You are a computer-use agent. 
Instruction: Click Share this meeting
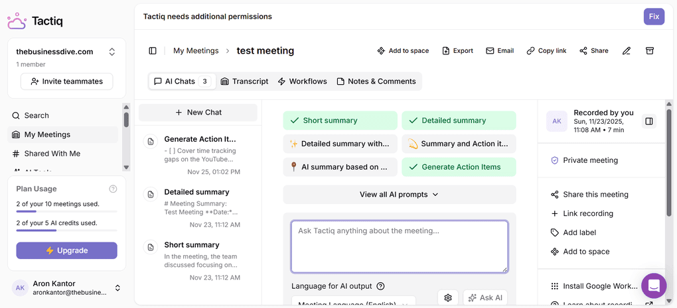click(x=590, y=195)
